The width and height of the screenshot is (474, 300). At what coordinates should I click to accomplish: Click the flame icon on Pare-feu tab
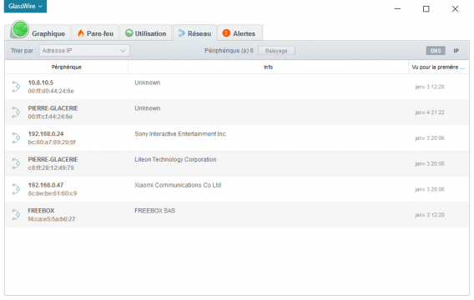tap(81, 32)
